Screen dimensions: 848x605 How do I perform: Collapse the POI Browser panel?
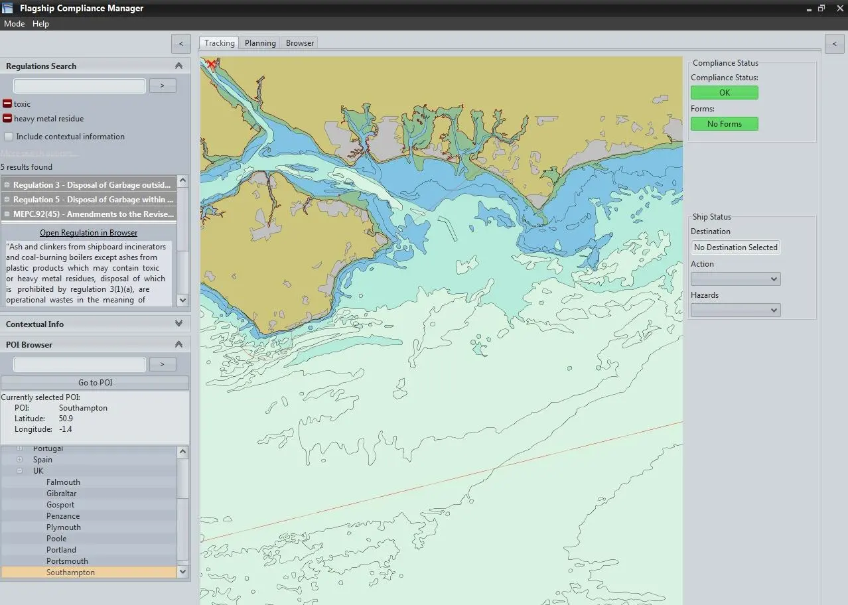tap(178, 344)
